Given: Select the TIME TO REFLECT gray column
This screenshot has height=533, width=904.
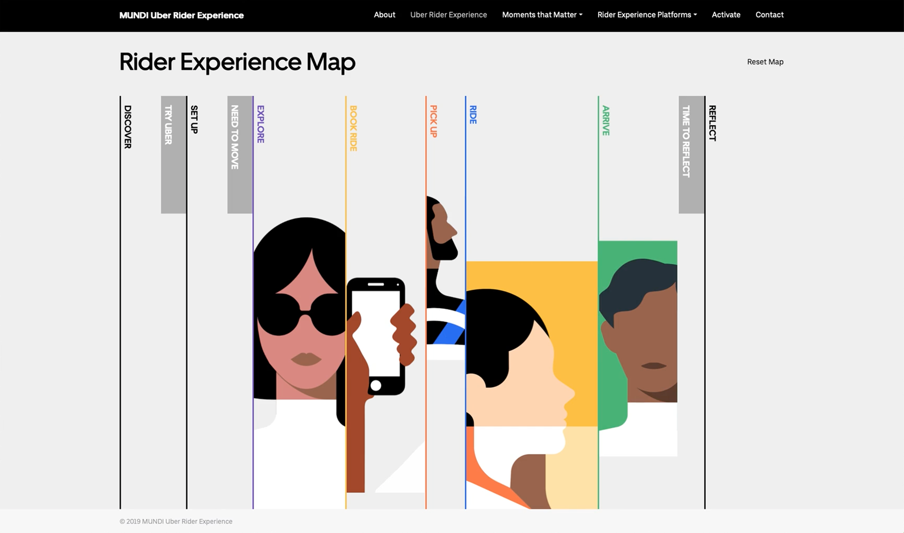Looking at the screenshot, I should (x=691, y=155).
